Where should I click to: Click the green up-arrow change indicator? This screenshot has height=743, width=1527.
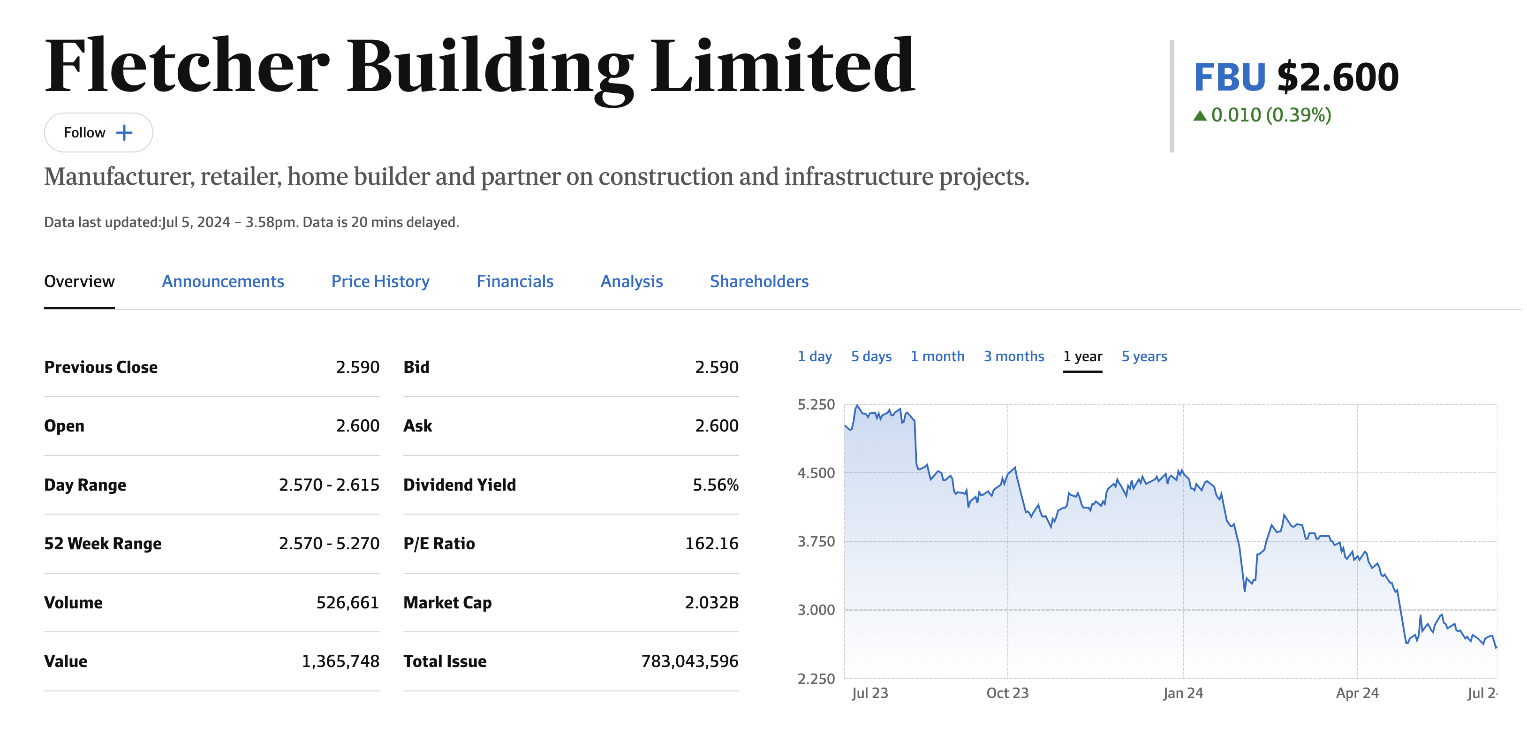tap(1201, 116)
